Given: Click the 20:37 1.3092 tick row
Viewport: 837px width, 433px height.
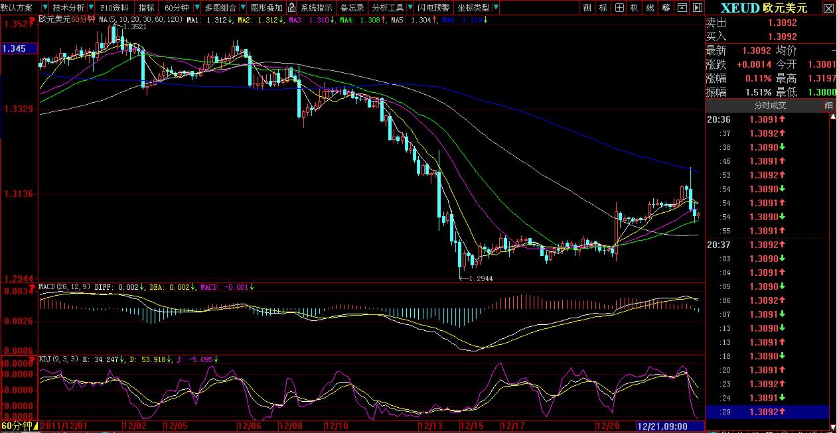Looking at the screenshot, I should 767,245.
